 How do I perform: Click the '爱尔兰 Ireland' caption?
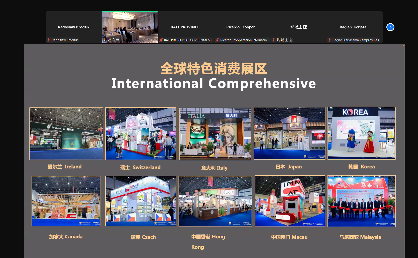[64, 167]
